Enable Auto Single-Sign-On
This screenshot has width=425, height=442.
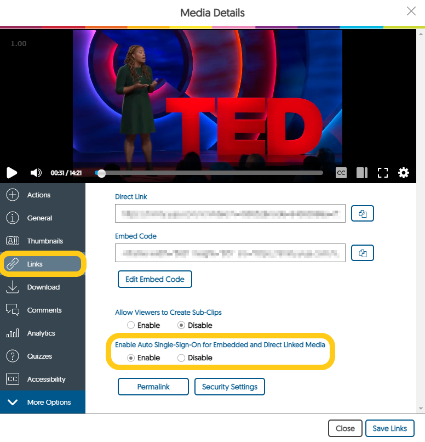[131, 358]
